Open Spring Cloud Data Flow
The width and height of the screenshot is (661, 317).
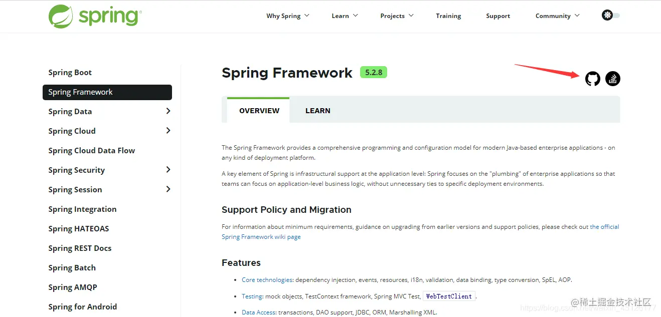point(91,151)
